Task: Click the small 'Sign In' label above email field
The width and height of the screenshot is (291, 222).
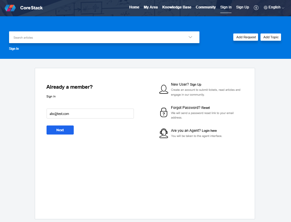Action: (51, 96)
